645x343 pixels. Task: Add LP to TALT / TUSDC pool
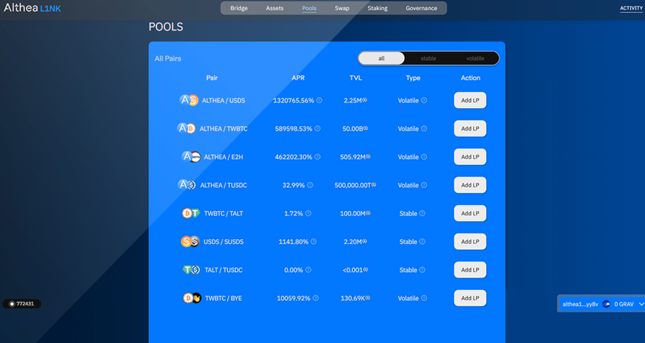470,270
